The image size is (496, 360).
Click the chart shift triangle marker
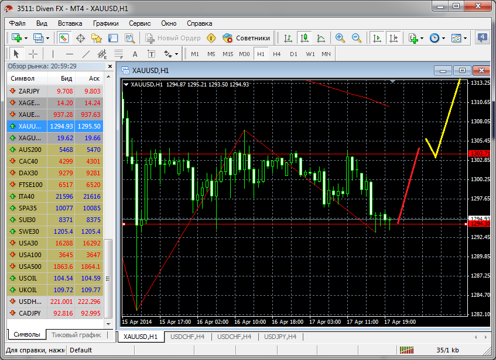tap(392, 81)
